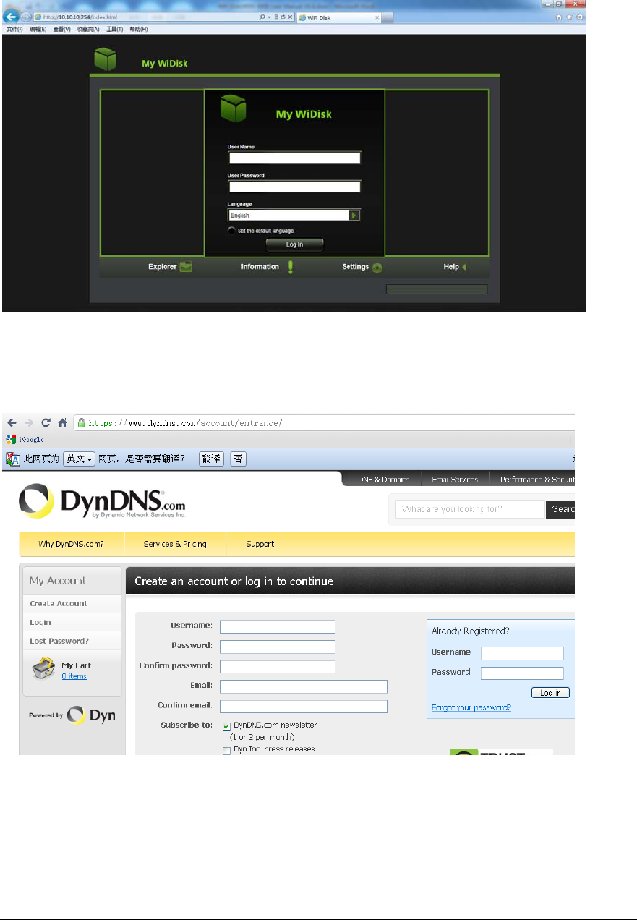Open 文件(F) menu in IE
This screenshot has width=637, height=920.
14,30
